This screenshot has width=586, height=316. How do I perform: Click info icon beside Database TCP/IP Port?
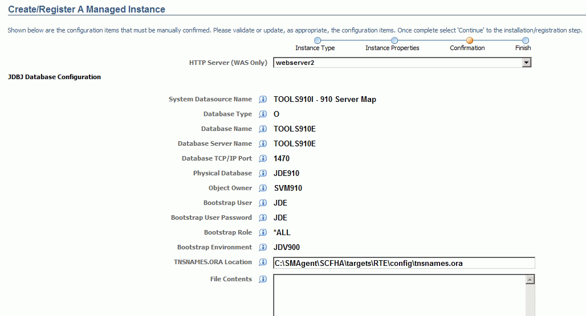pos(263,159)
